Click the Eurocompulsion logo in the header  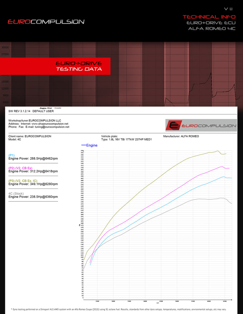tap(46, 22)
